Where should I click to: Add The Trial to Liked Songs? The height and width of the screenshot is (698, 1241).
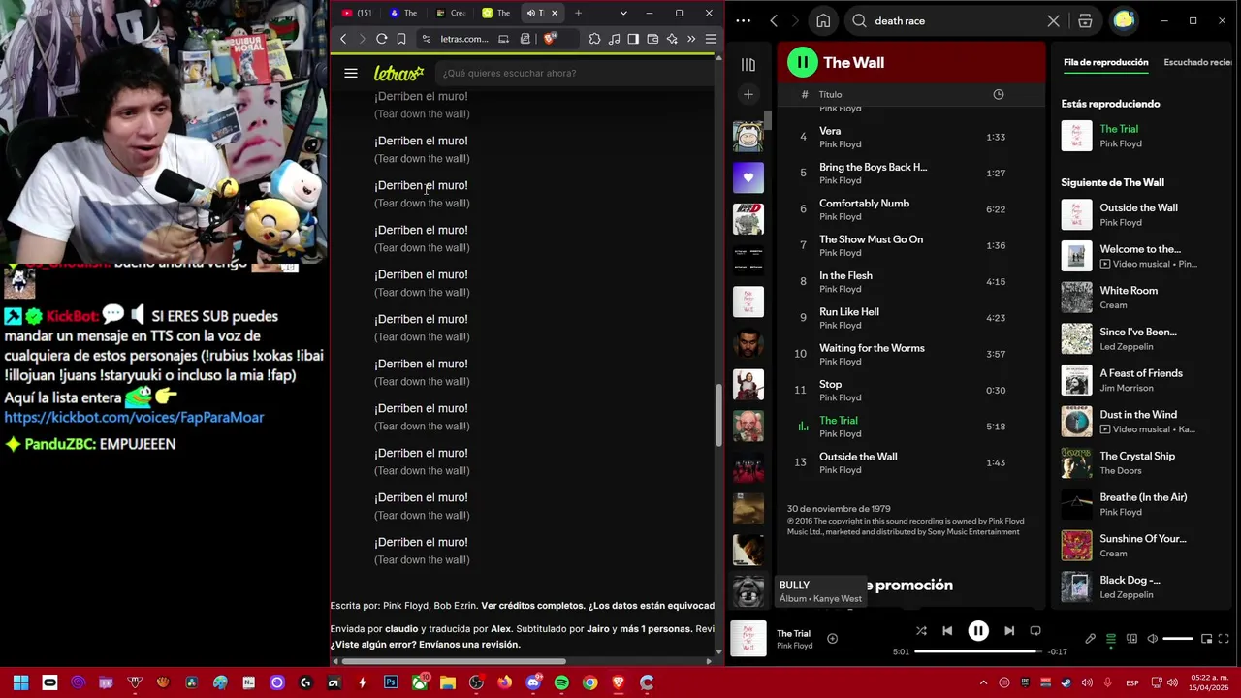(832, 639)
